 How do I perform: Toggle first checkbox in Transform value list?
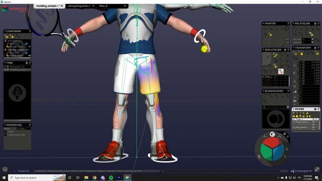[x=301, y=62]
